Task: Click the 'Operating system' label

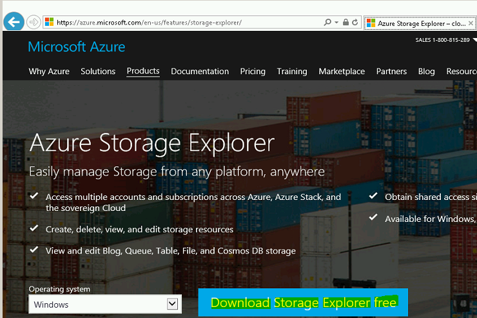Action: coord(59,289)
